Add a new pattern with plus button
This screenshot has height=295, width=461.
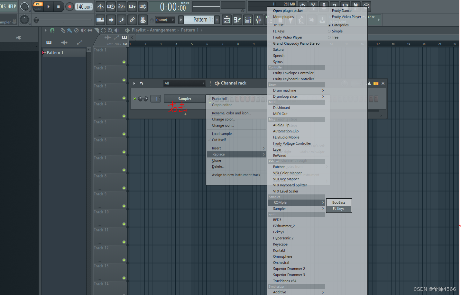coord(217,20)
